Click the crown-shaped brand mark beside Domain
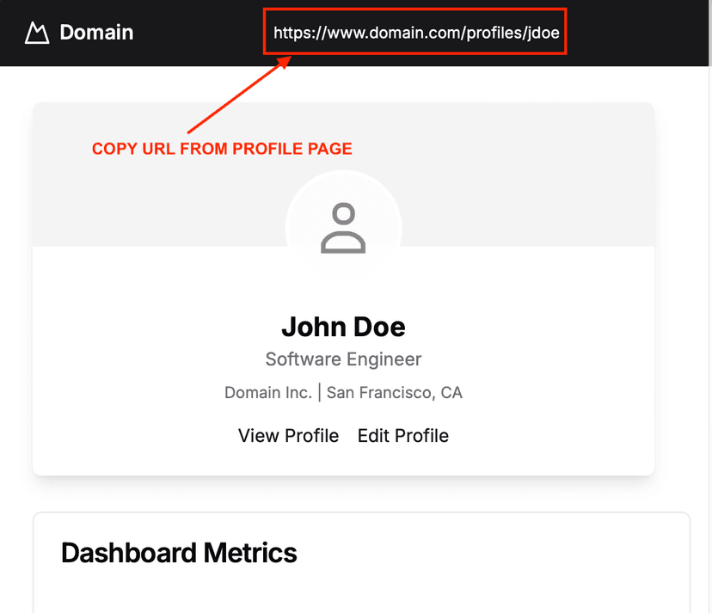This screenshot has height=613, width=712. 36,33
